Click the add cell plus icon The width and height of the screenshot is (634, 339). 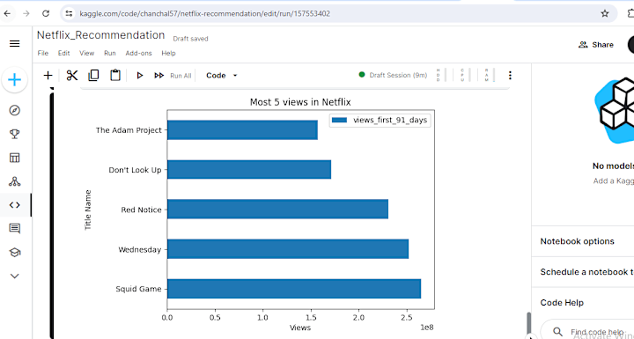point(48,75)
